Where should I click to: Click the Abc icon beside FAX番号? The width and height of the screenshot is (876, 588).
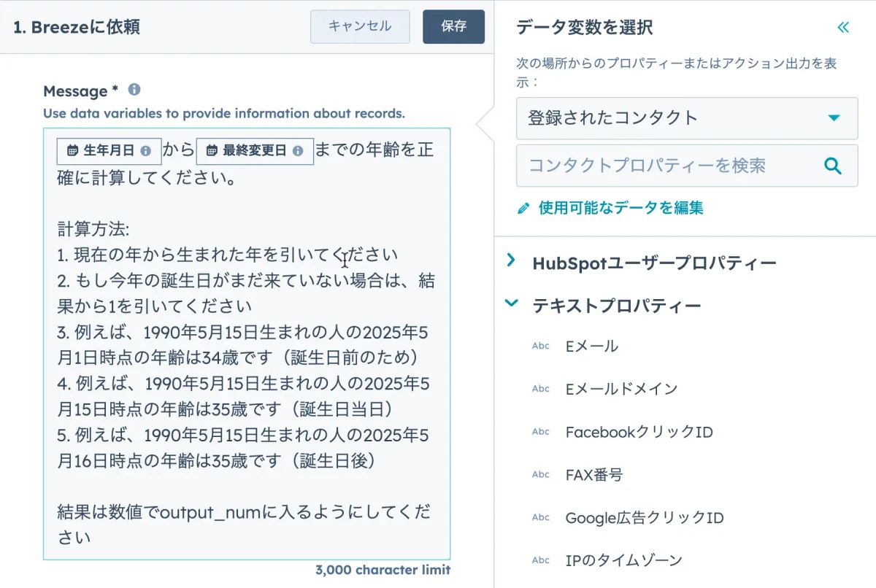pyautogui.click(x=540, y=474)
